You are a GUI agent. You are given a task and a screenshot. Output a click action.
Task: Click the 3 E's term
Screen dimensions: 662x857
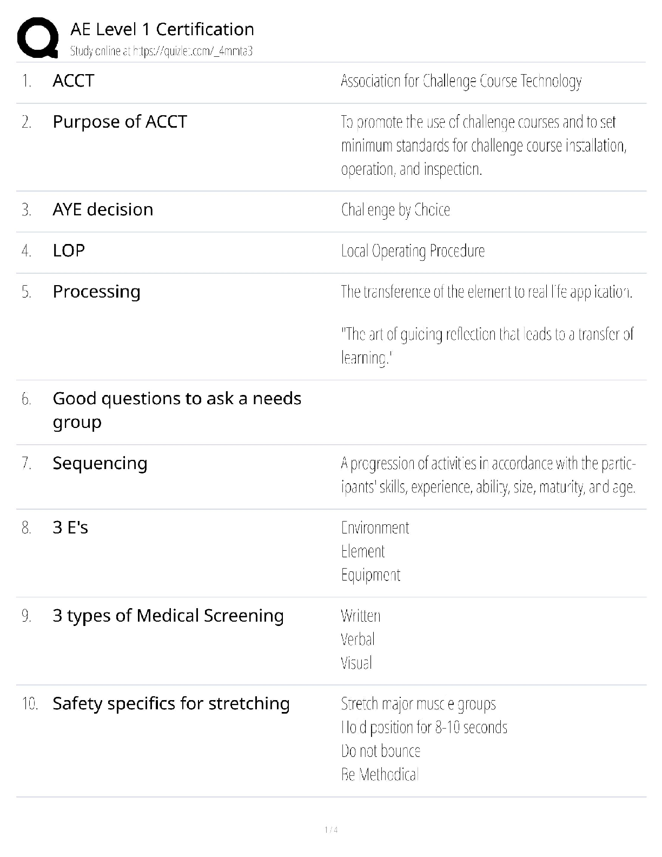(70, 528)
